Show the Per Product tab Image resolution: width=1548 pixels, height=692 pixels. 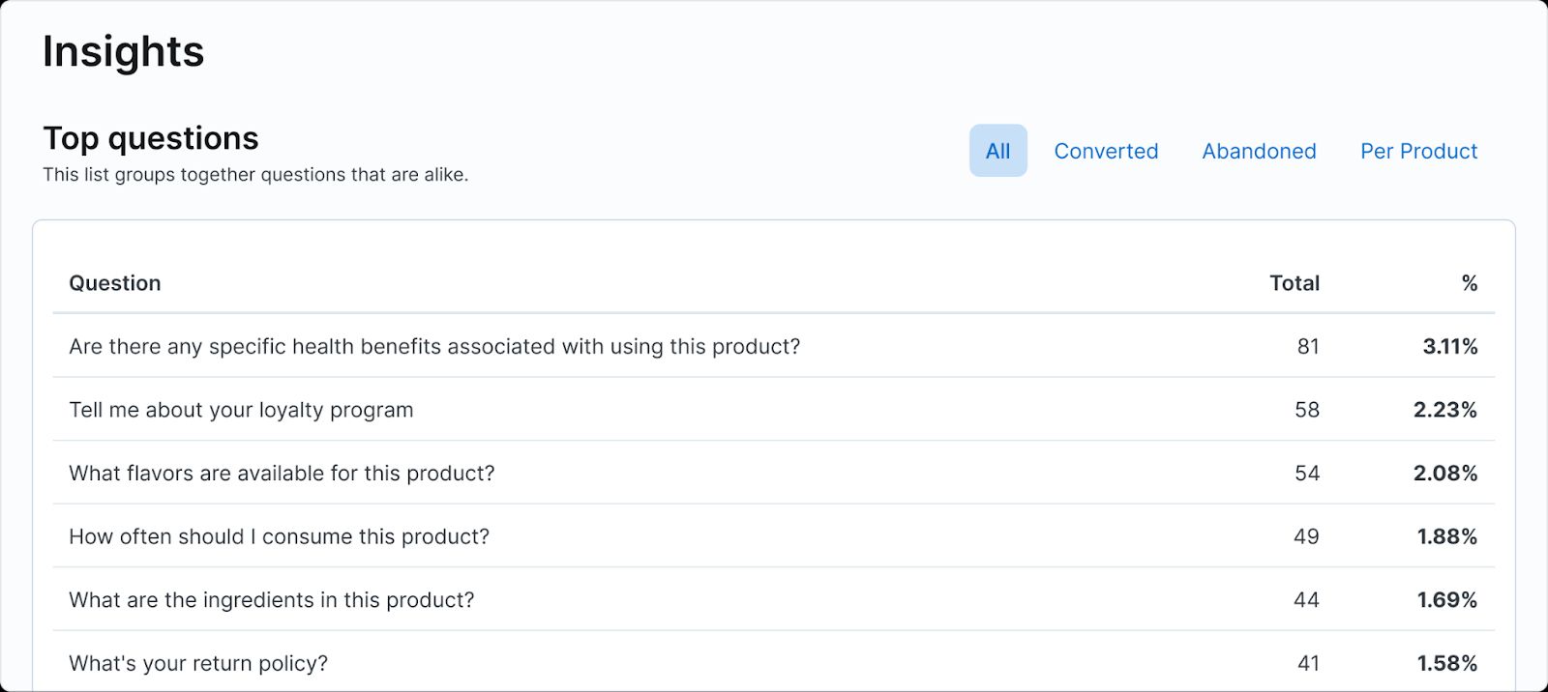[1418, 151]
